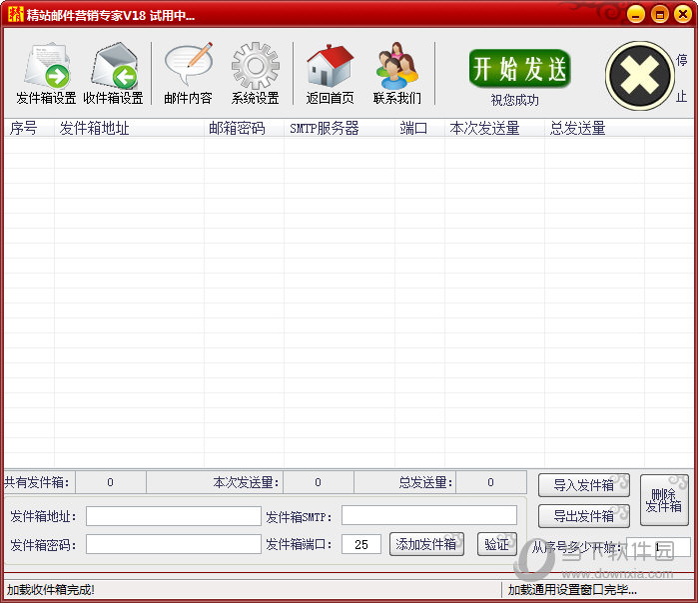Open 系统设置 gear icon

[x=255, y=74]
